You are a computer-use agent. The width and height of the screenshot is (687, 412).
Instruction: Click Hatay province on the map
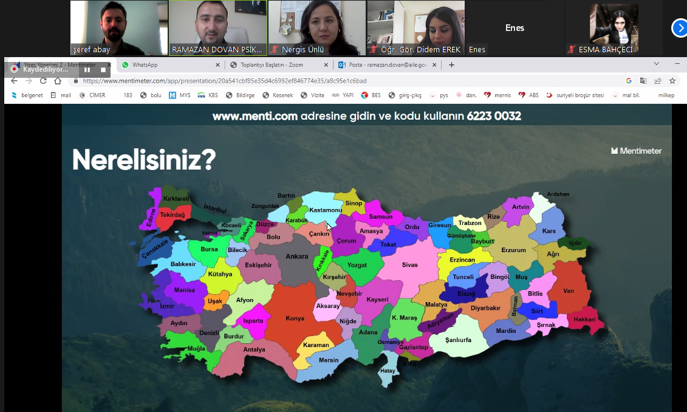388,371
